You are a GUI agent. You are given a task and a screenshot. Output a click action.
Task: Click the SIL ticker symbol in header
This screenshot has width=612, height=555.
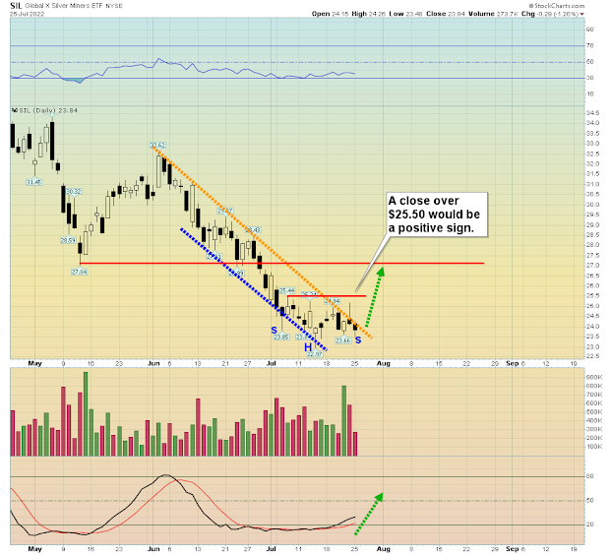[16, 6]
